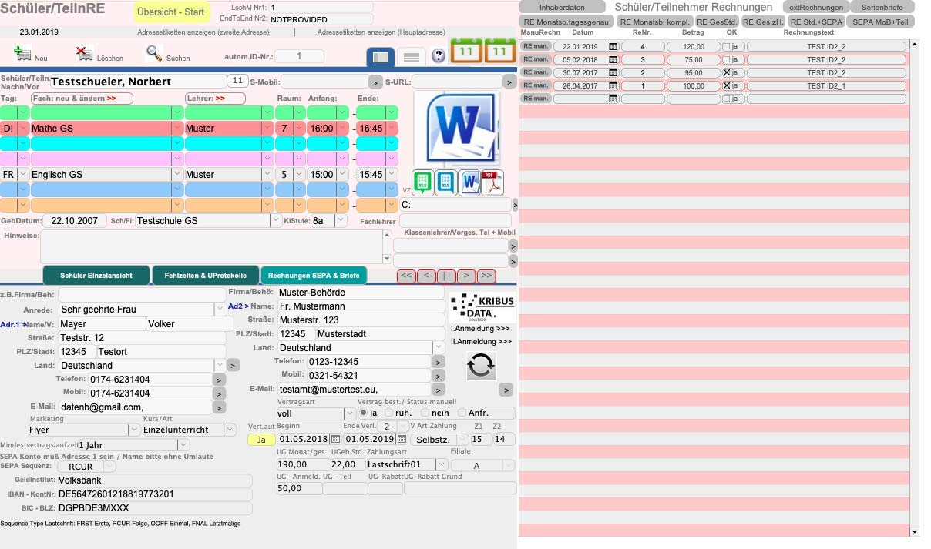The height and width of the screenshot is (549, 931).
Task: Open the help question mark icon
Action: [x=439, y=55]
